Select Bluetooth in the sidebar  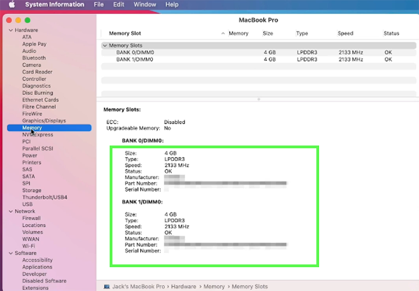[x=34, y=58]
